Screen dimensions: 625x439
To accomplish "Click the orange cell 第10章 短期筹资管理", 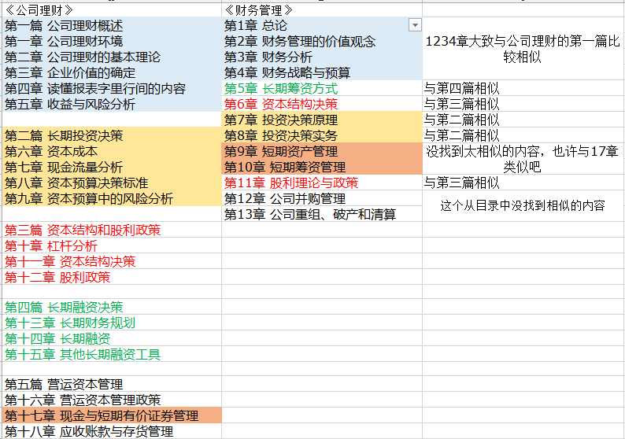I will coord(322,167).
